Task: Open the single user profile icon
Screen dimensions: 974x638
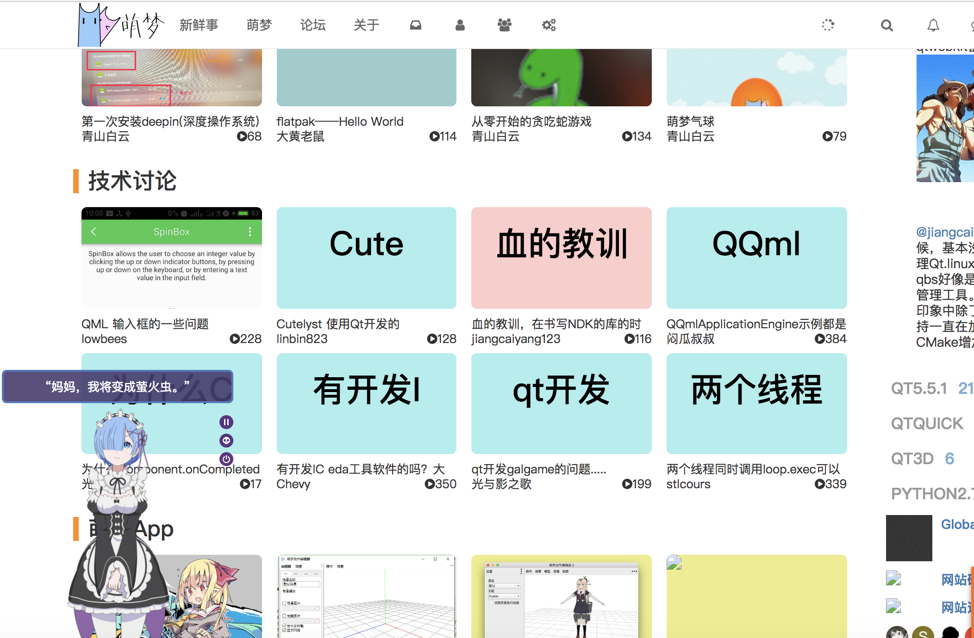Action: (460, 25)
